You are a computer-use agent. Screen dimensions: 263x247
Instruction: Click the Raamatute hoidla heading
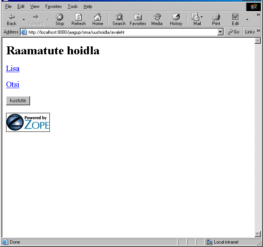coord(53,51)
